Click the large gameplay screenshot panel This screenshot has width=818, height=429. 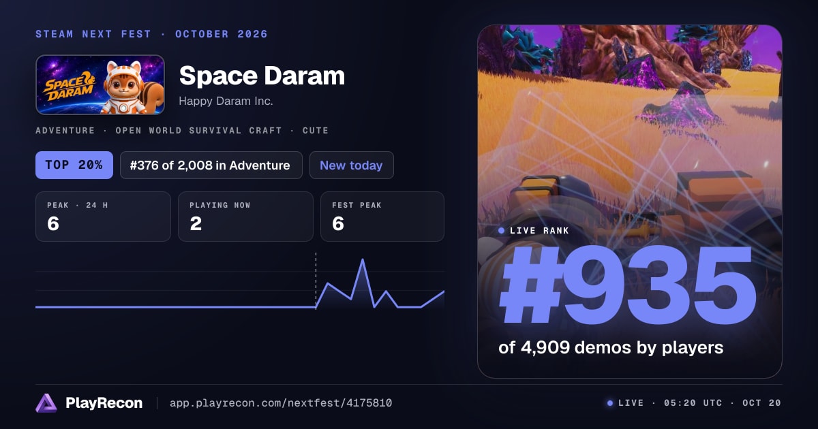point(629,202)
